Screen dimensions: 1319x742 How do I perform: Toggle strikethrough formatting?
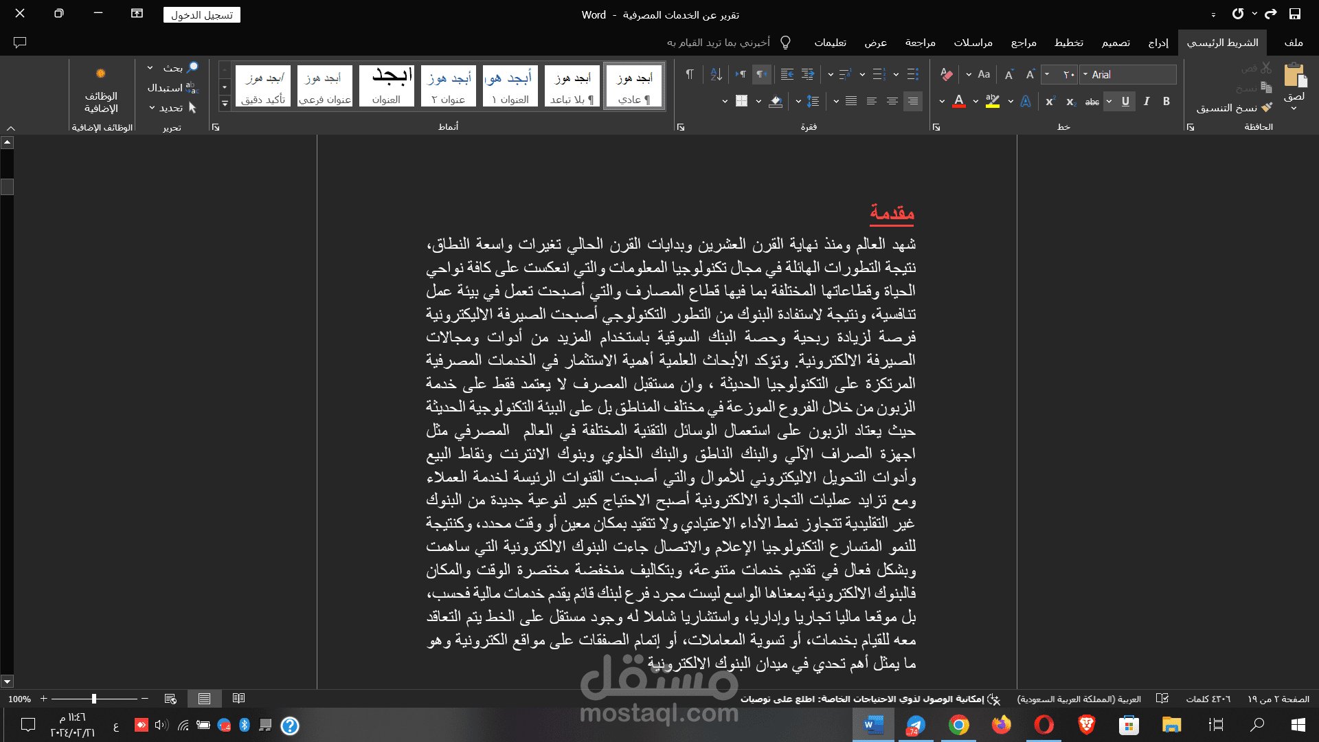tap(1092, 102)
